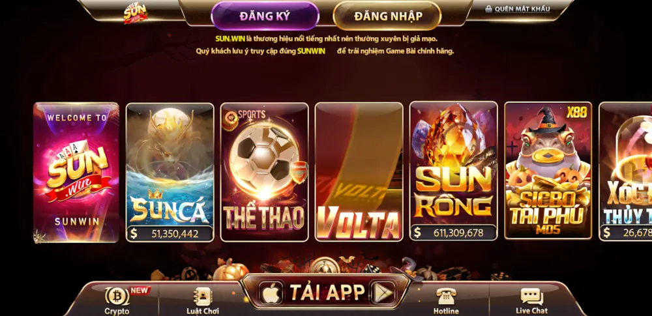The height and width of the screenshot is (316, 652).
Task: Play Sicbo Tài Phú MD5 card
Action: pyautogui.click(x=548, y=171)
